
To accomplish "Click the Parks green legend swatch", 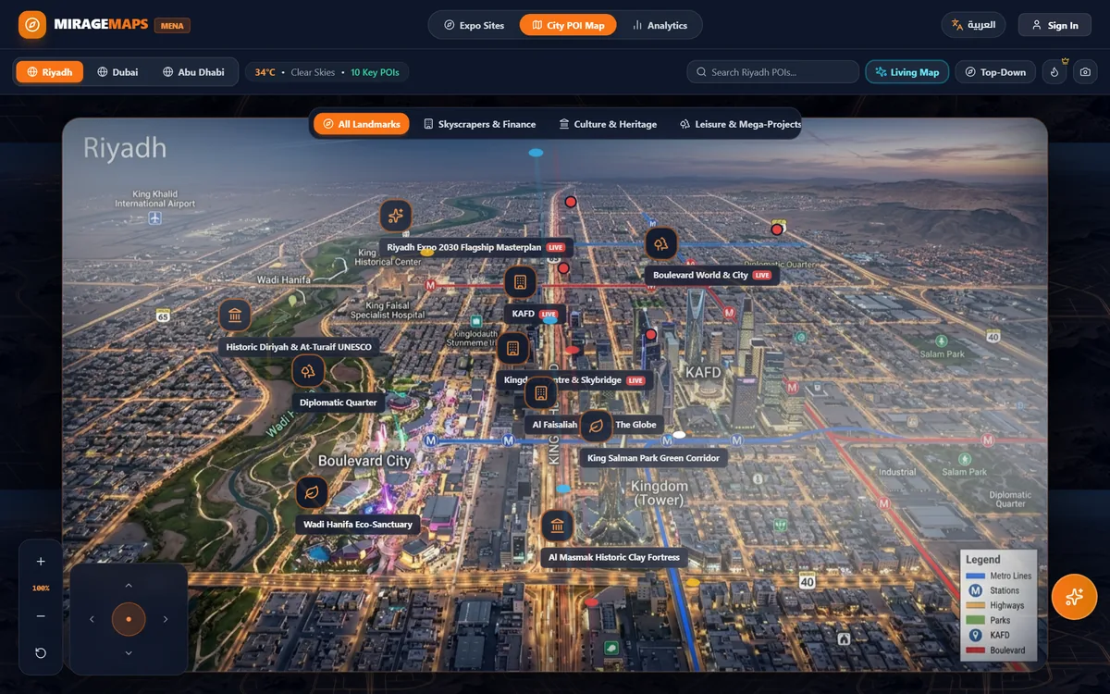I will 975,620.
